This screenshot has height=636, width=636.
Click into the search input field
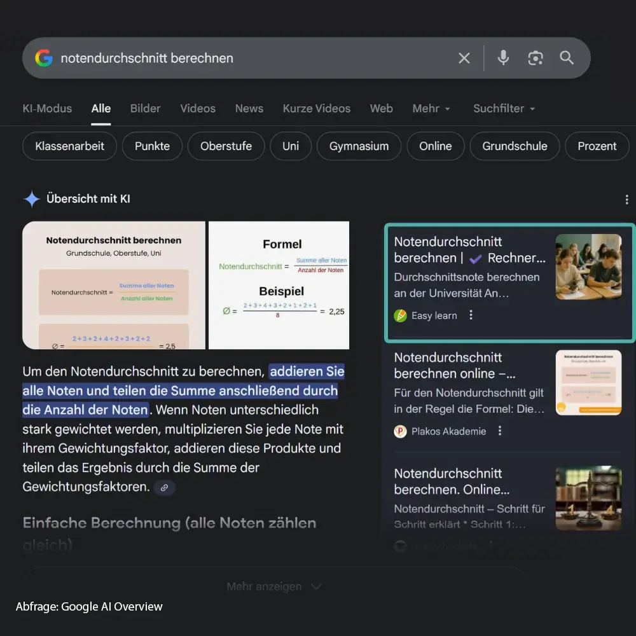254,59
